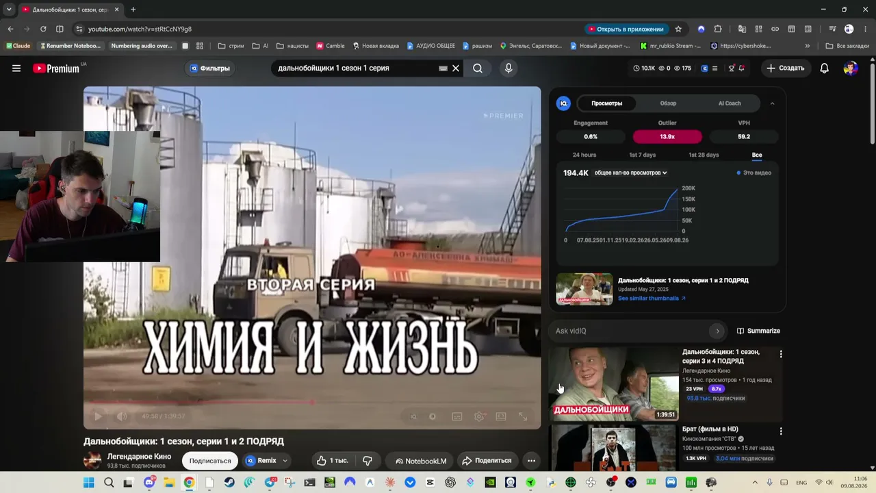Dislike the video

368,461
